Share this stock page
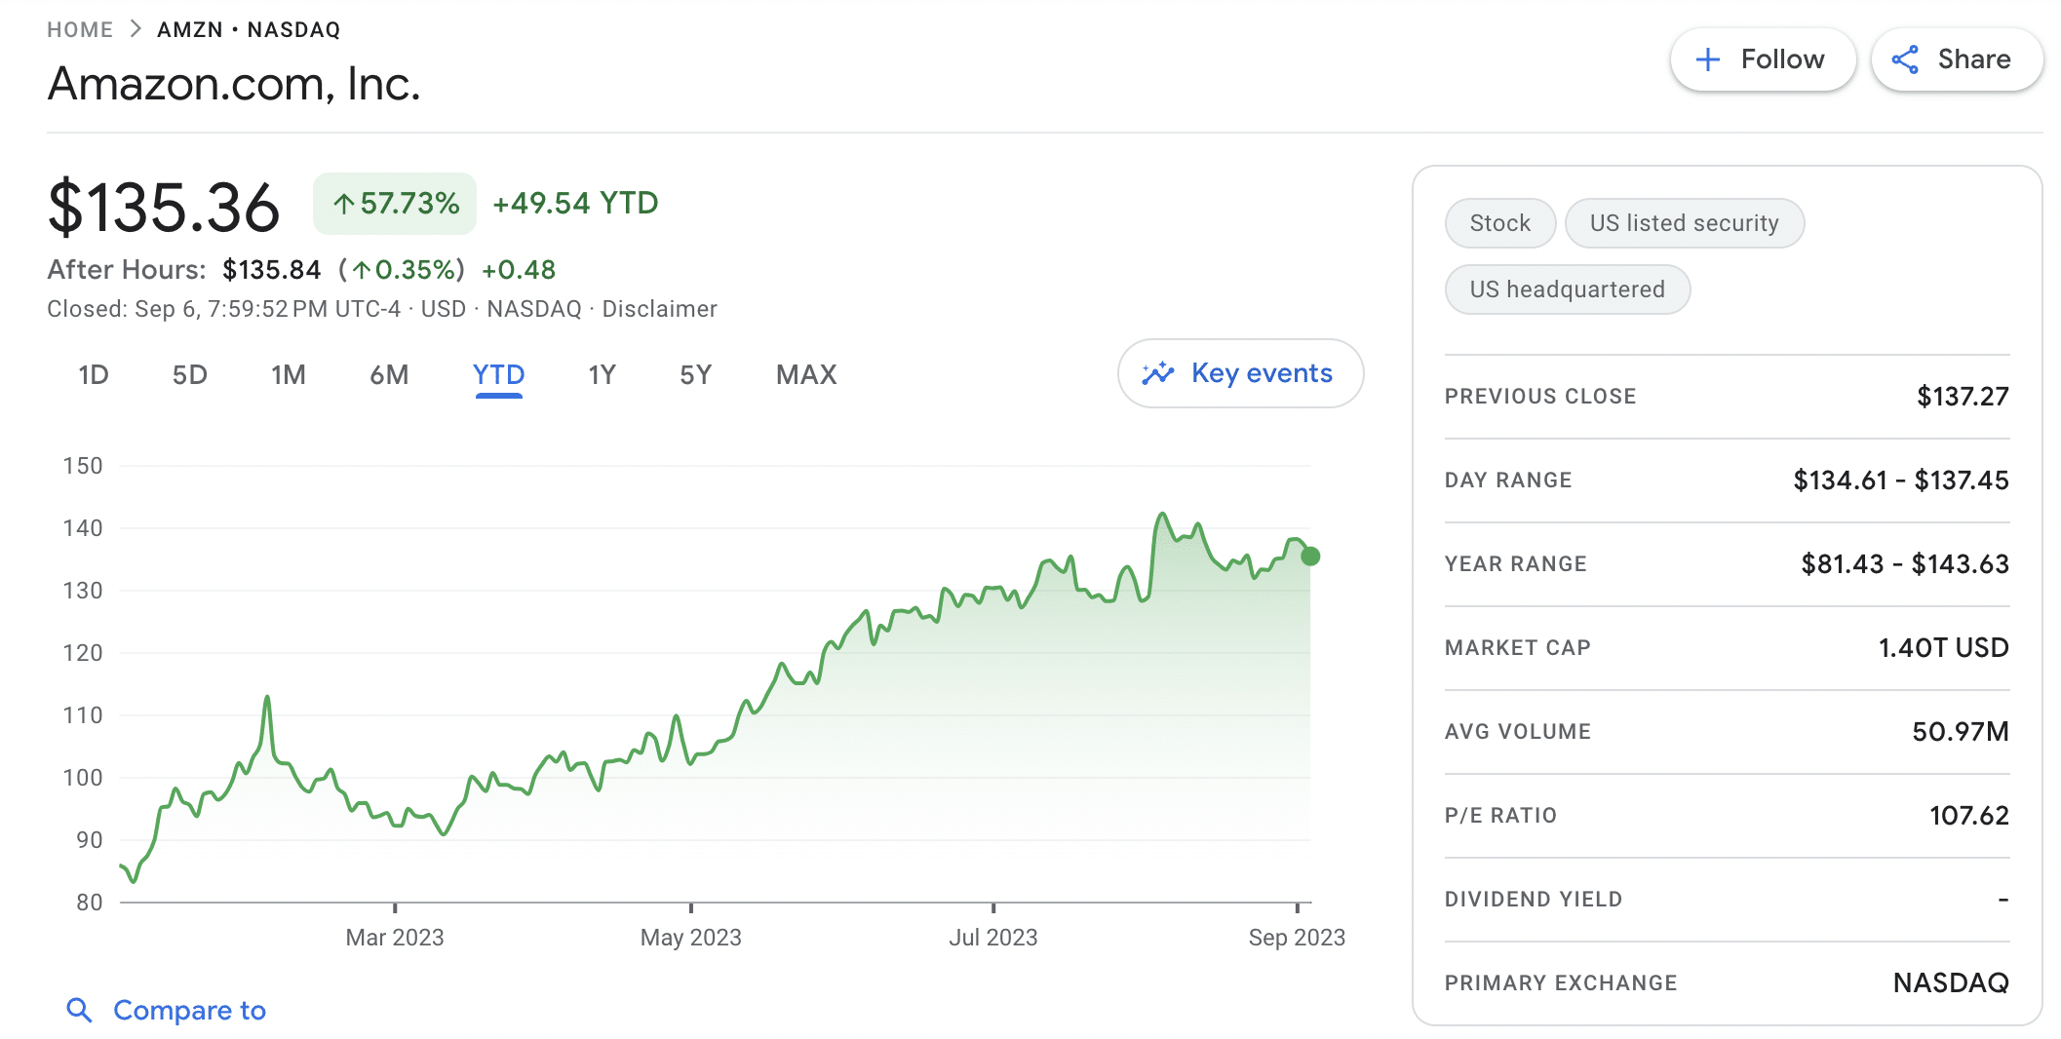 point(1957,59)
